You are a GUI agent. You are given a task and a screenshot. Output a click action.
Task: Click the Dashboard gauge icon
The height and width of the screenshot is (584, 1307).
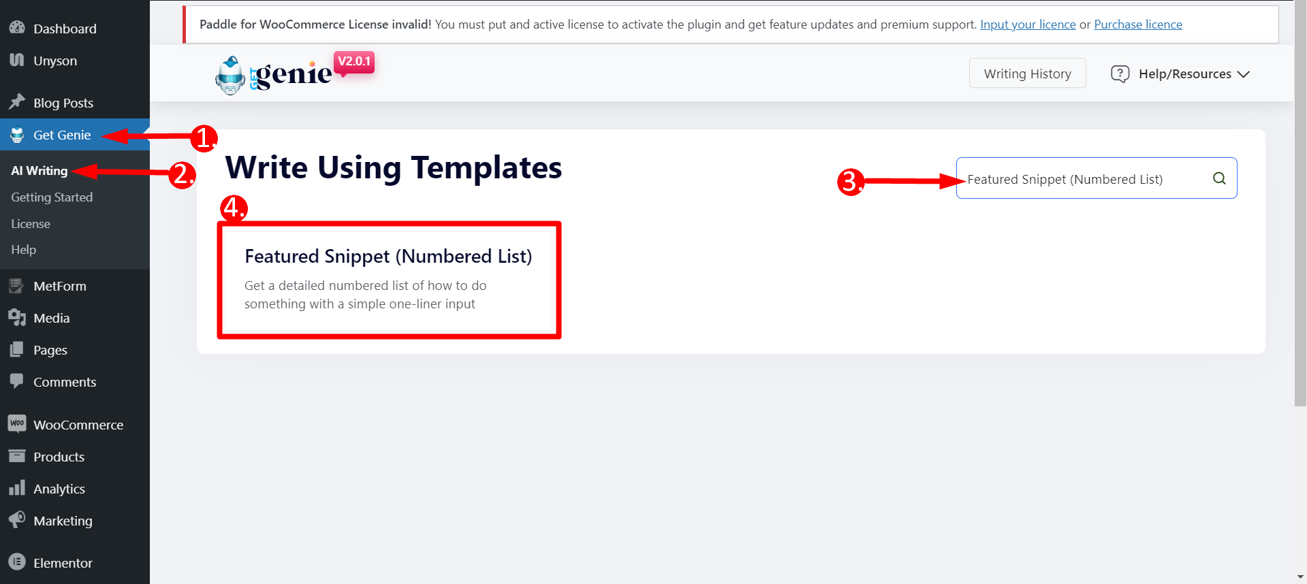coord(17,28)
